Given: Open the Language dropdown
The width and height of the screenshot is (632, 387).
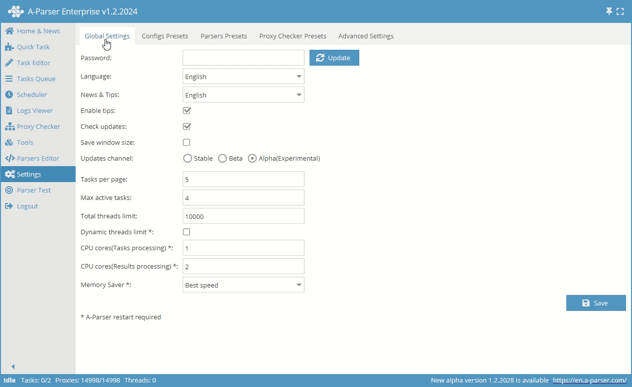Looking at the screenshot, I should coord(243,77).
